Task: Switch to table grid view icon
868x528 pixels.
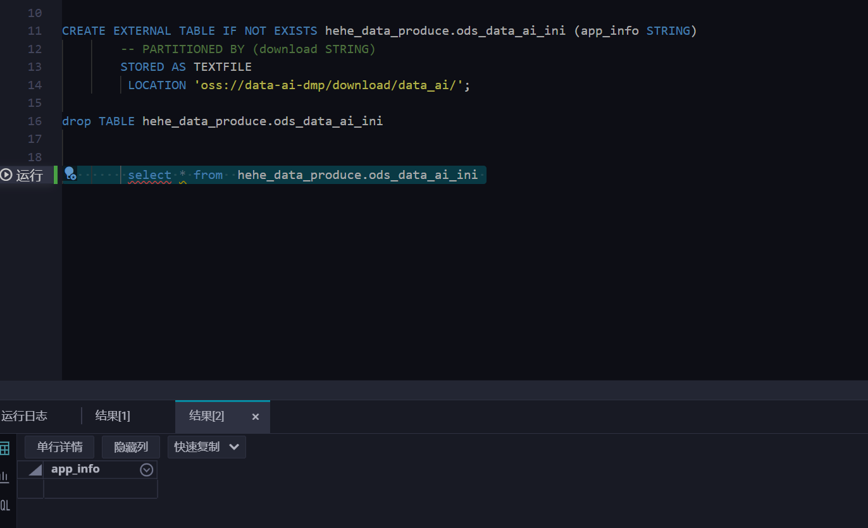Action: pyautogui.click(x=4, y=448)
